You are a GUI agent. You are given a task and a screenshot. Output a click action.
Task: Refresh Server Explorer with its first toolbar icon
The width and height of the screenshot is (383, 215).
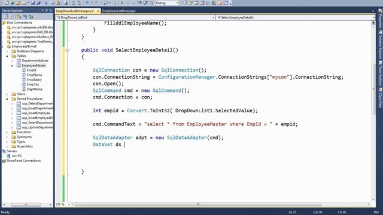pos(5,17)
